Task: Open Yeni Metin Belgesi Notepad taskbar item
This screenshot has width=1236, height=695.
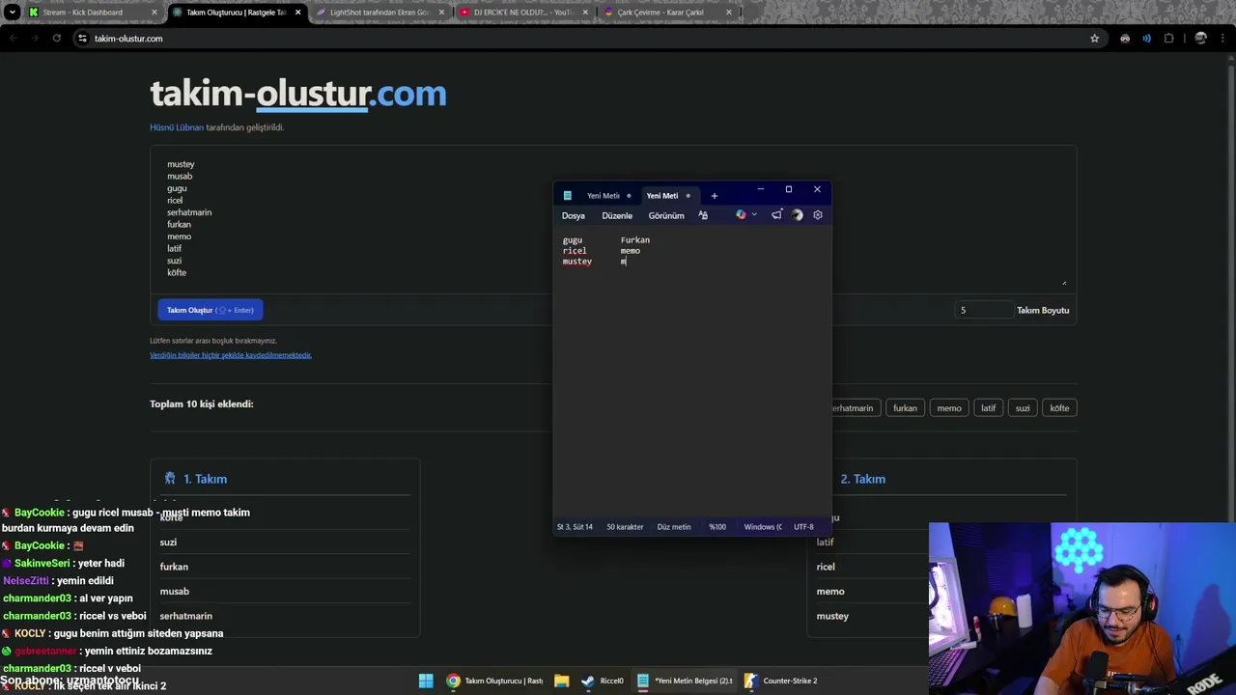Action: click(x=686, y=681)
